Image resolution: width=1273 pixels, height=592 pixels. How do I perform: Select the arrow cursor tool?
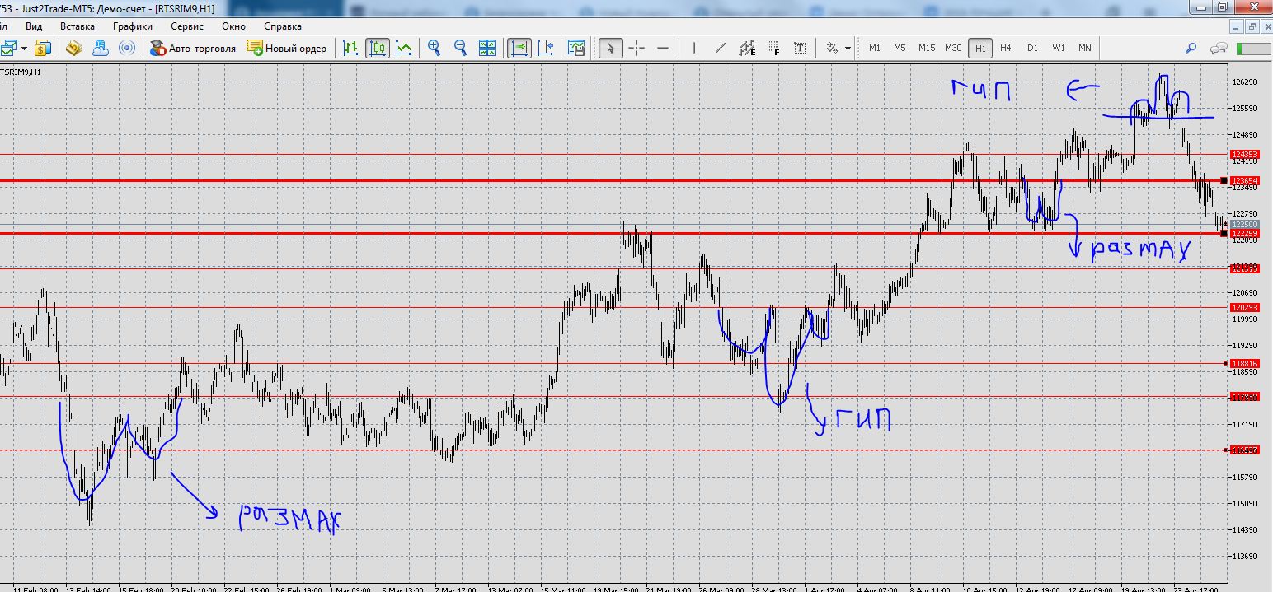click(610, 48)
